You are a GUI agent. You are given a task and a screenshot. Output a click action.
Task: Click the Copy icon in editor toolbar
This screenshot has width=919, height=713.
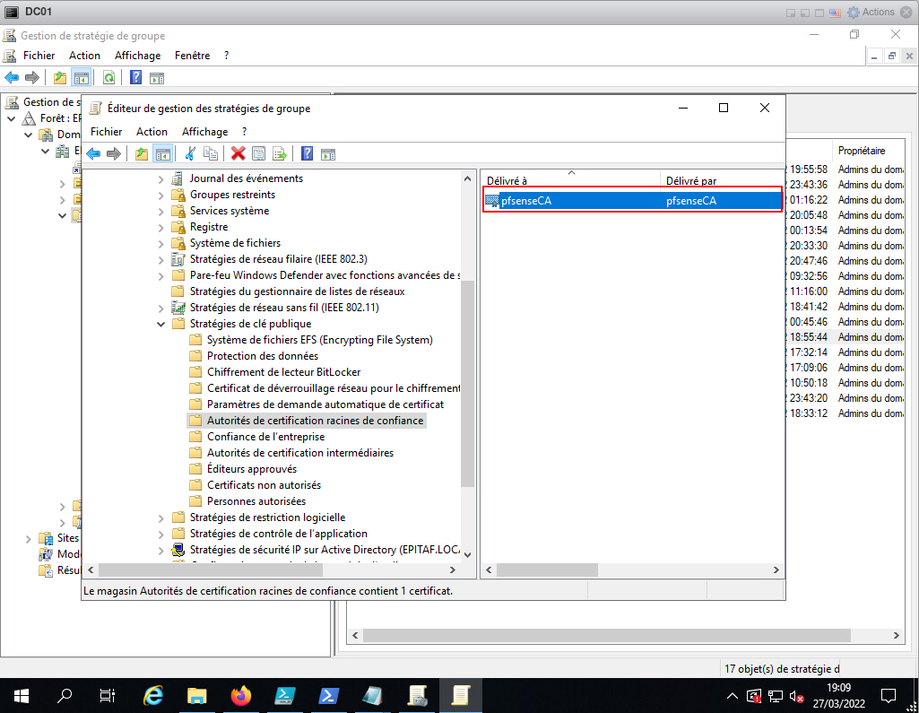[211, 153]
